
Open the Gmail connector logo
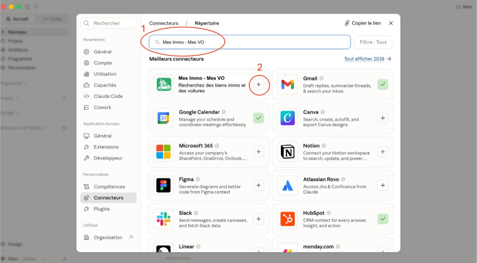tap(287, 84)
